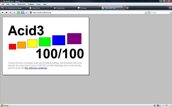Close the Holyexe tab
Image resolution: width=172 pixels, height=107 pixels.
pos(100,7)
